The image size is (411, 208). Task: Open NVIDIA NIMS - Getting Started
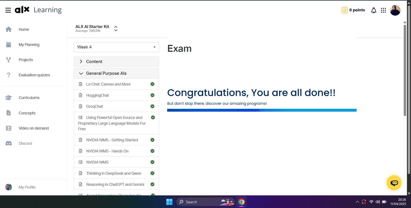click(x=116, y=140)
